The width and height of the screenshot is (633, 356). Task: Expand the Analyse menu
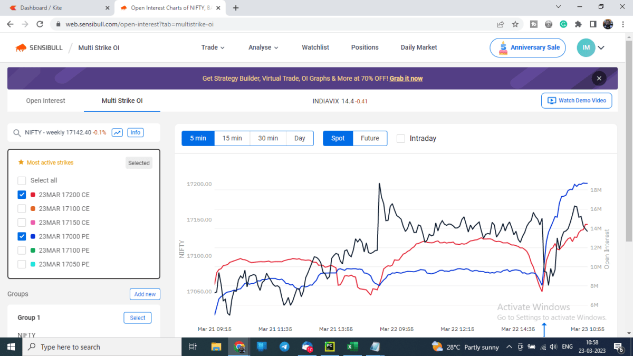[263, 47]
